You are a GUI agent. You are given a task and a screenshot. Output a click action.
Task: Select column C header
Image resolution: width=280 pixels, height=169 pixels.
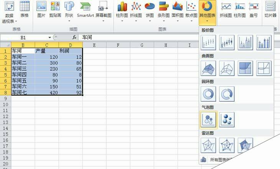pyautogui.click(x=47, y=45)
